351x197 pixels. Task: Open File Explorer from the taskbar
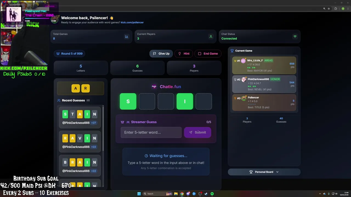click(176, 194)
